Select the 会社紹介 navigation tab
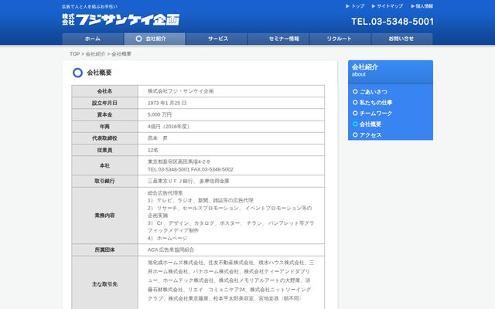This screenshot has width=495, height=309. 155,39
